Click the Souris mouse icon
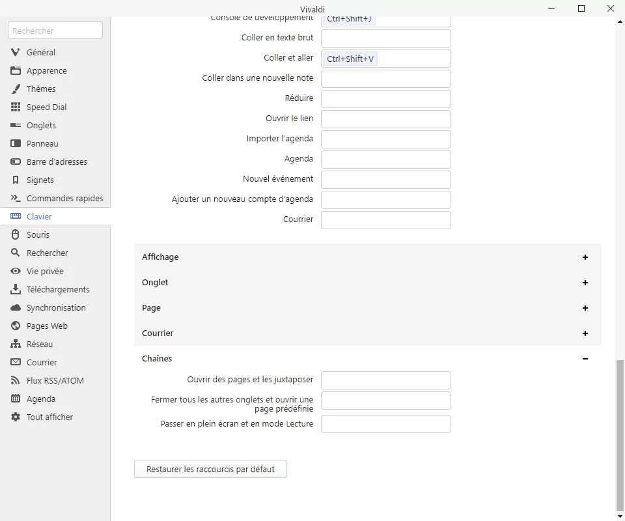 coord(16,235)
